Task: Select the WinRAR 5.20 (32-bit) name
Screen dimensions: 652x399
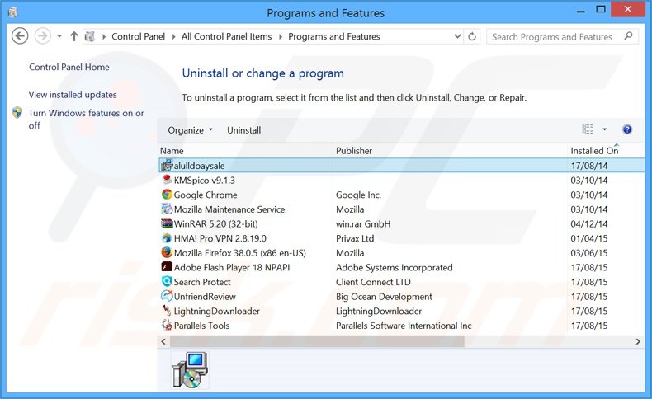Action: pos(215,223)
